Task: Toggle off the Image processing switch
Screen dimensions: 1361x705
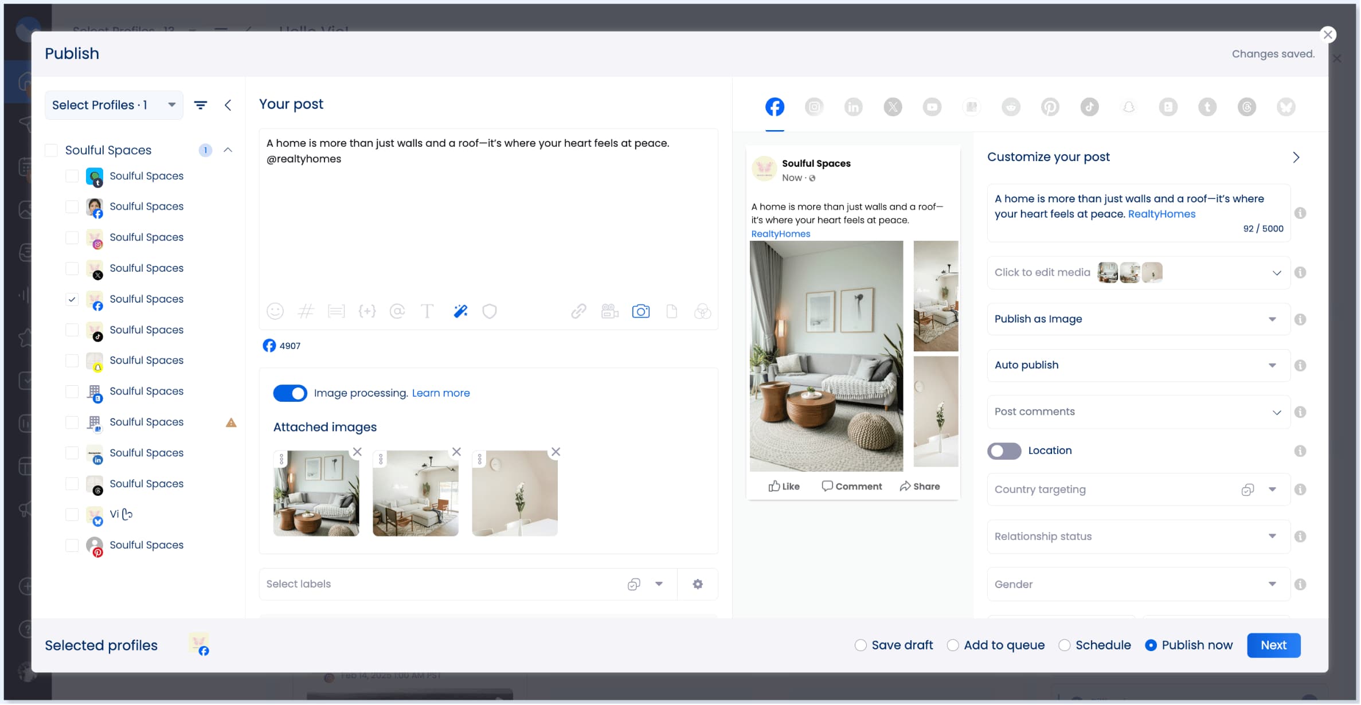Action: [290, 393]
